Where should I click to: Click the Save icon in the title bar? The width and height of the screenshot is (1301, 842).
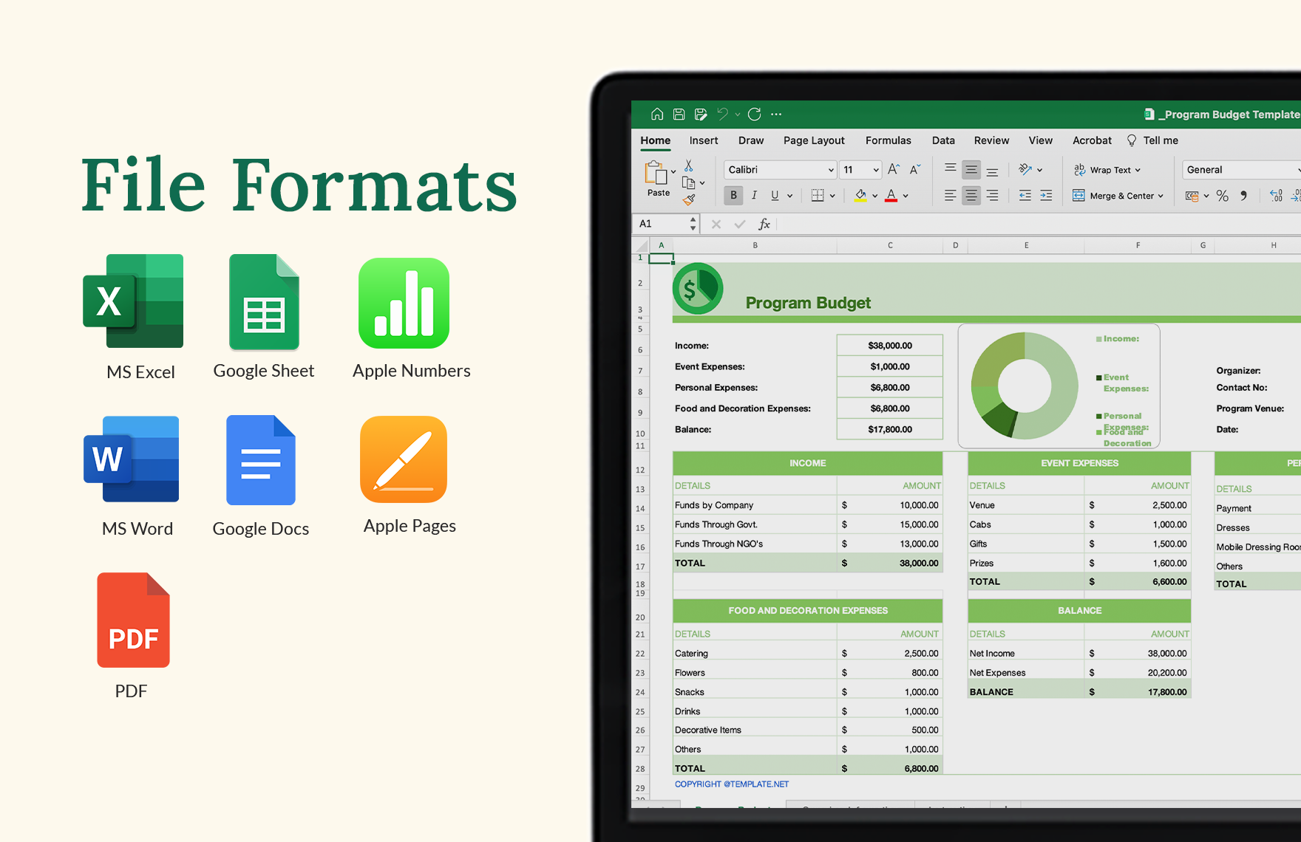[679, 114]
